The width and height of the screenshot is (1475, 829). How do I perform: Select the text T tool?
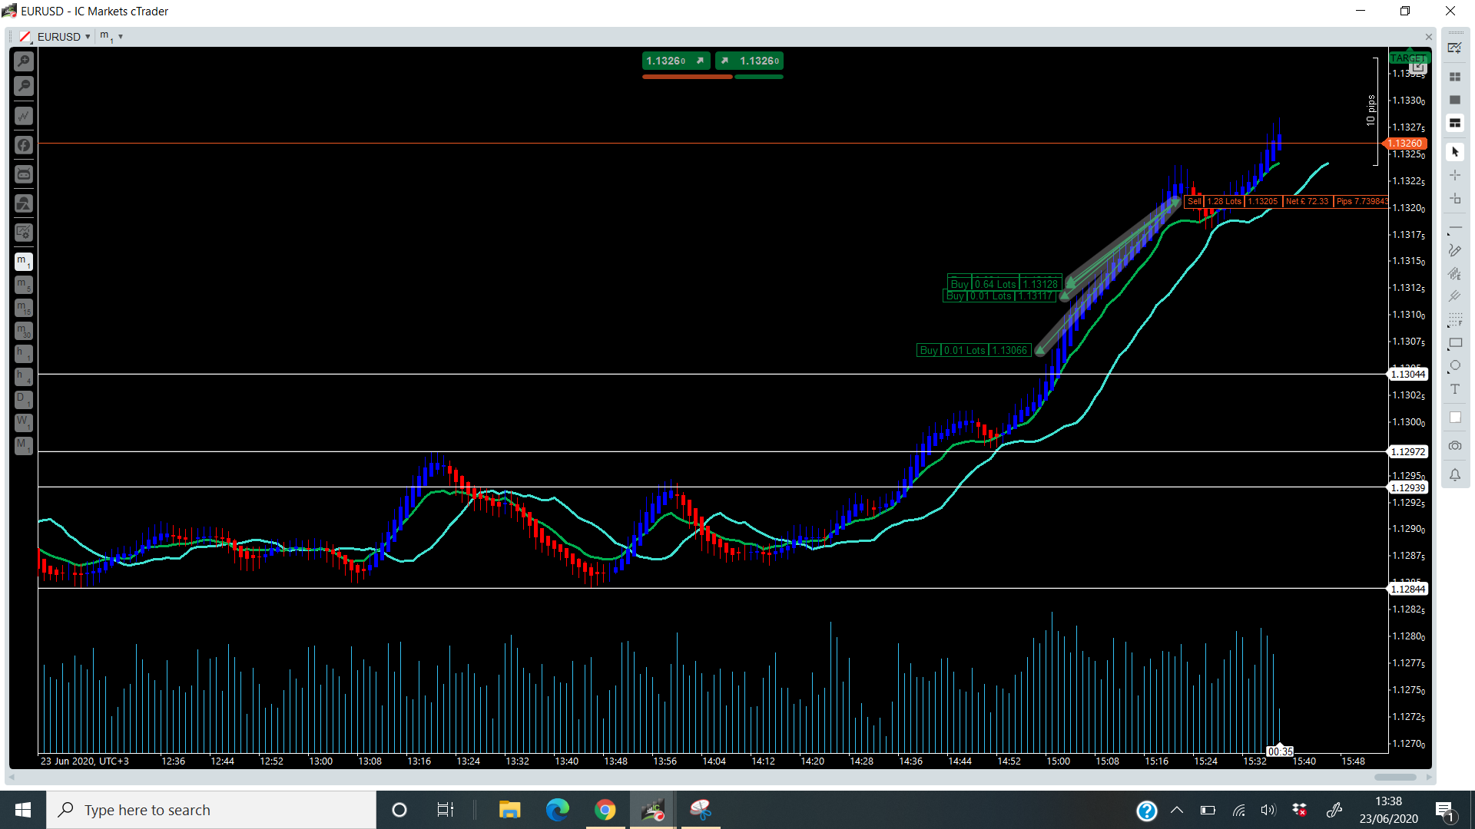pyautogui.click(x=1455, y=389)
